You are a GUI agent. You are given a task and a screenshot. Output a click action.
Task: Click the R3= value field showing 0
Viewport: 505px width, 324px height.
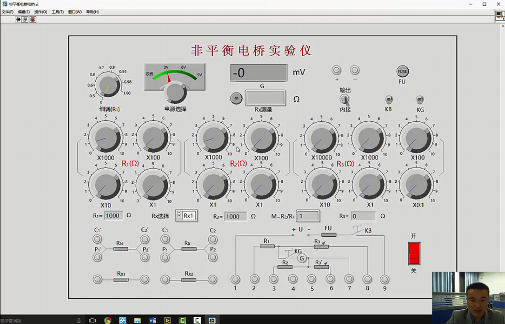click(x=363, y=216)
